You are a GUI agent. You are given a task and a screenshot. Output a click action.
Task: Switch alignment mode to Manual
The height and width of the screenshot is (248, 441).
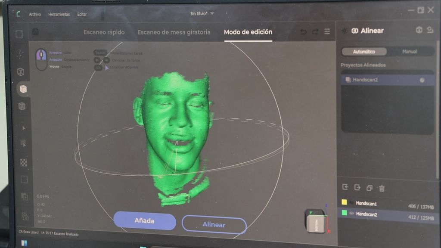pyautogui.click(x=409, y=52)
